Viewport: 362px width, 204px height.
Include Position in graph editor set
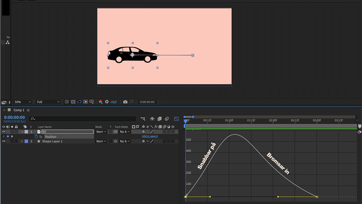(41, 136)
